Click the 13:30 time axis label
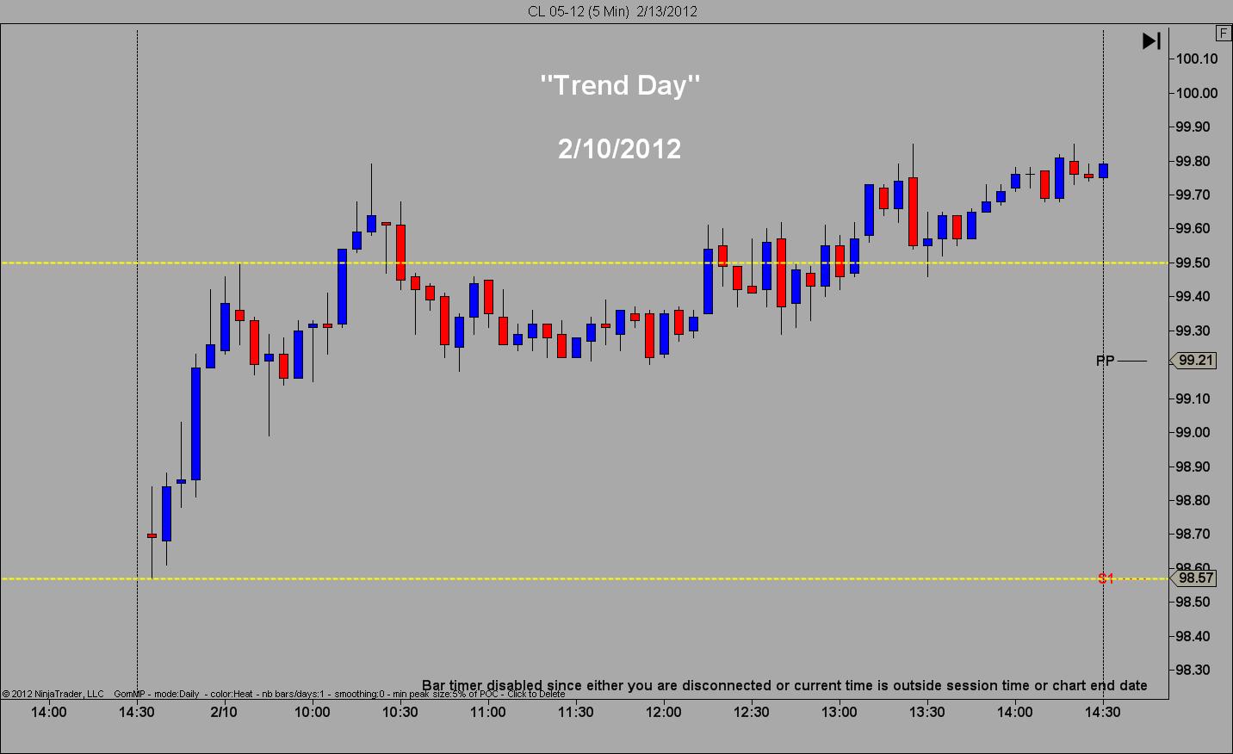 pyautogui.click(x=927, y=712)
